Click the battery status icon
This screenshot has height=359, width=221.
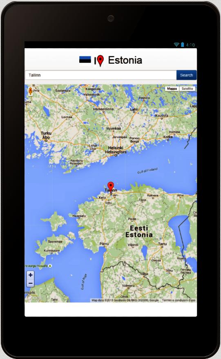click(182, 45)
